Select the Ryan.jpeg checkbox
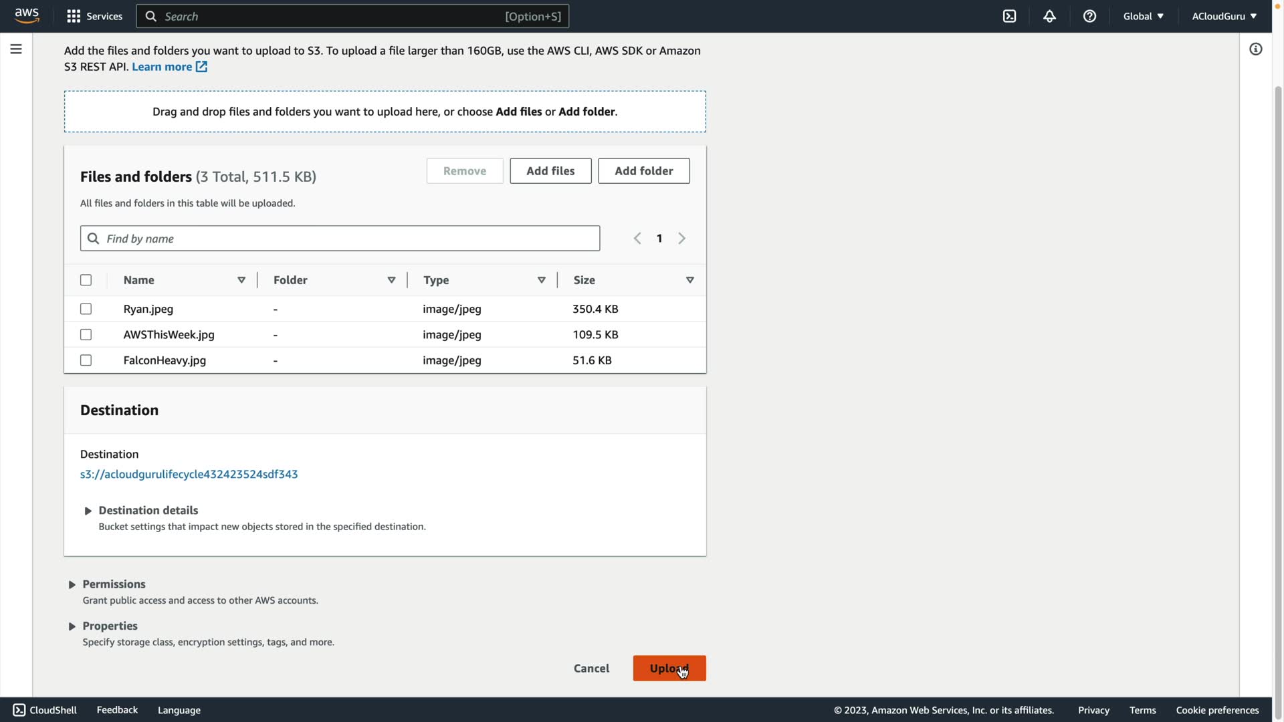The image size is (1284, 722). 86,309
